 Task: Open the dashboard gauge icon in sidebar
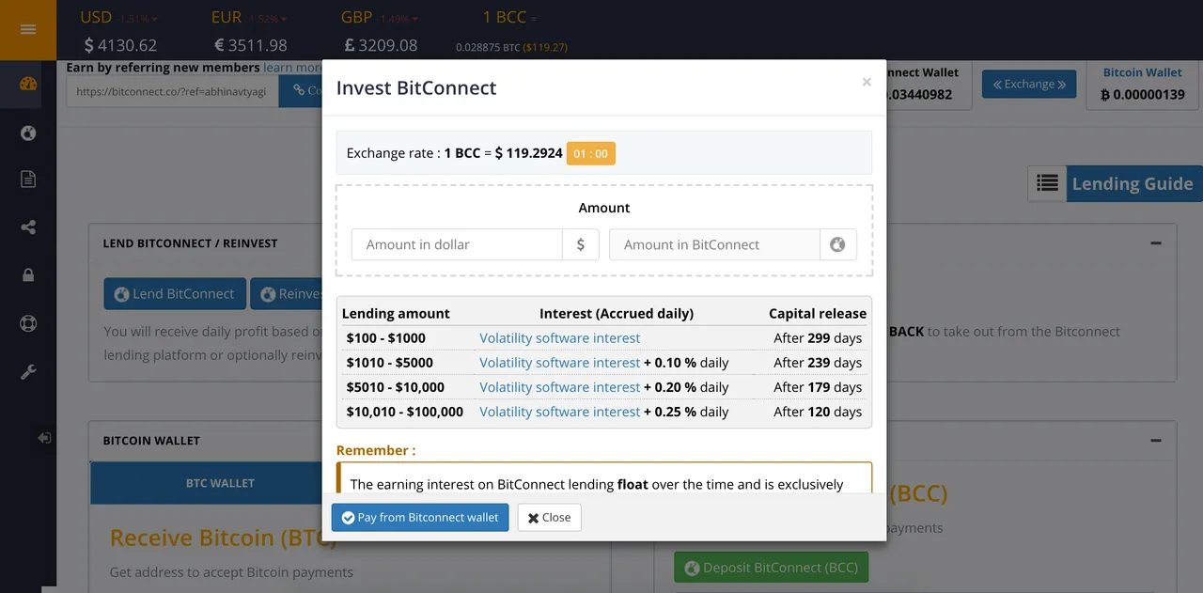(x=28, y=84)
